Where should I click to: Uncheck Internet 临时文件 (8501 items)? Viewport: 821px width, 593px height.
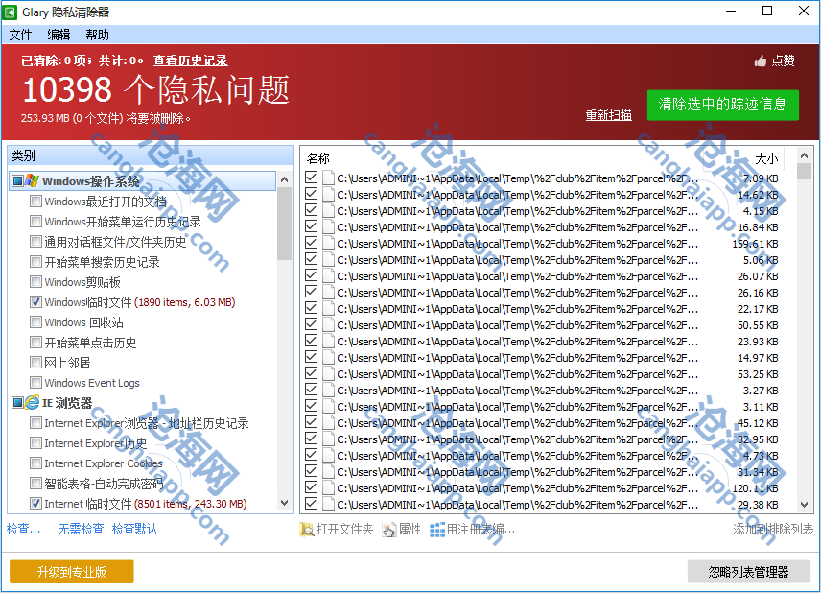[x=35, y=504]
